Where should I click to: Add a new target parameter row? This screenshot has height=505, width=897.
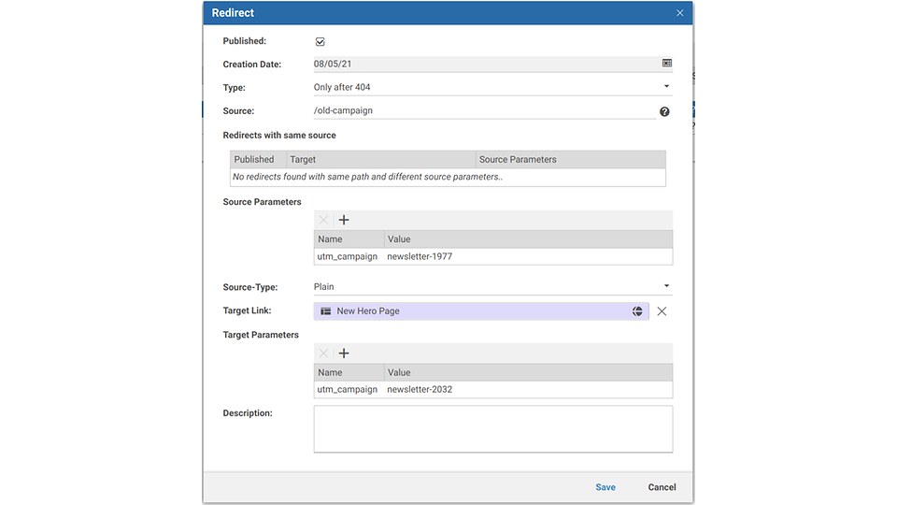point(344,353)
